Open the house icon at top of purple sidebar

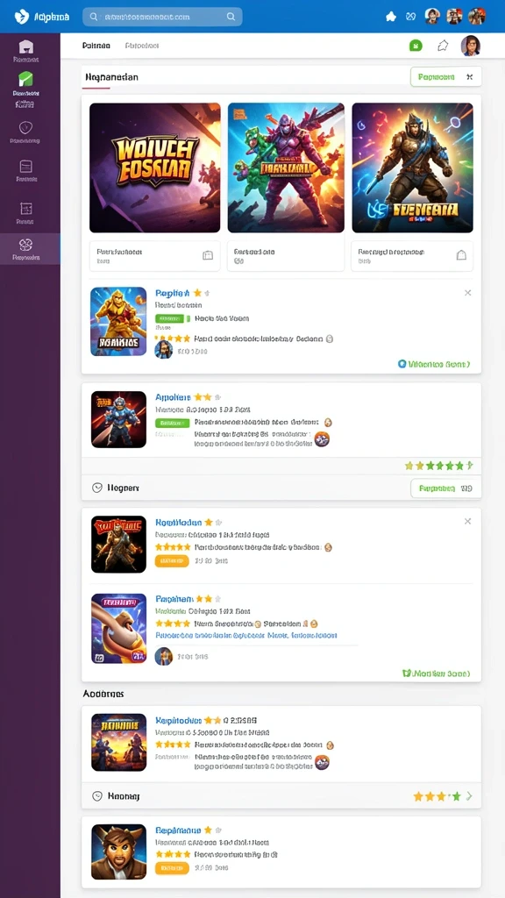tap(25, 46)
